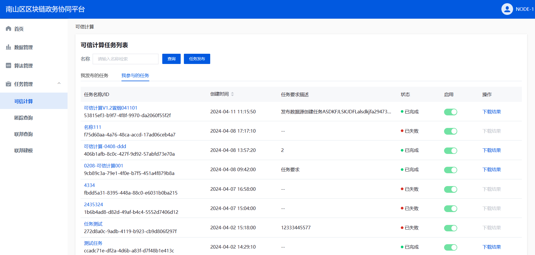Click timestamp 2024-04-07 15:04:00
Viewport: 535px width, 255px height.
pos(233,208)
